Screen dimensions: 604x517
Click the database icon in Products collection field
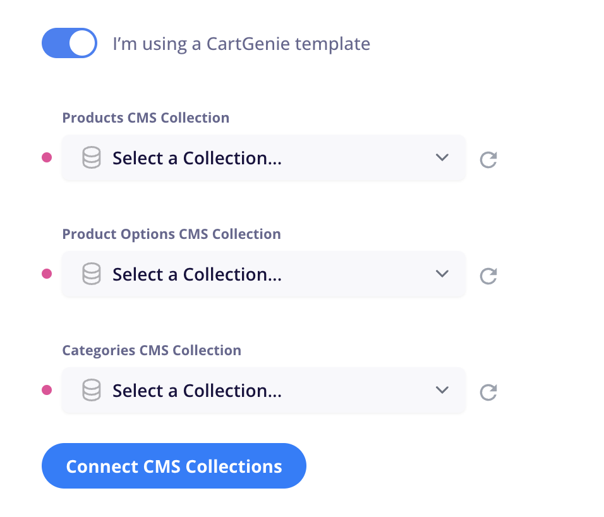coord(92,157)
